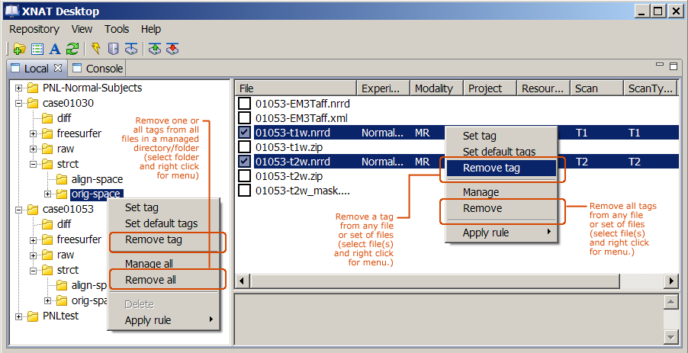Uncheck the 01053-t1w.nrrd file checkbox
This screenshot has height=353, width=688.
point(244,133)
